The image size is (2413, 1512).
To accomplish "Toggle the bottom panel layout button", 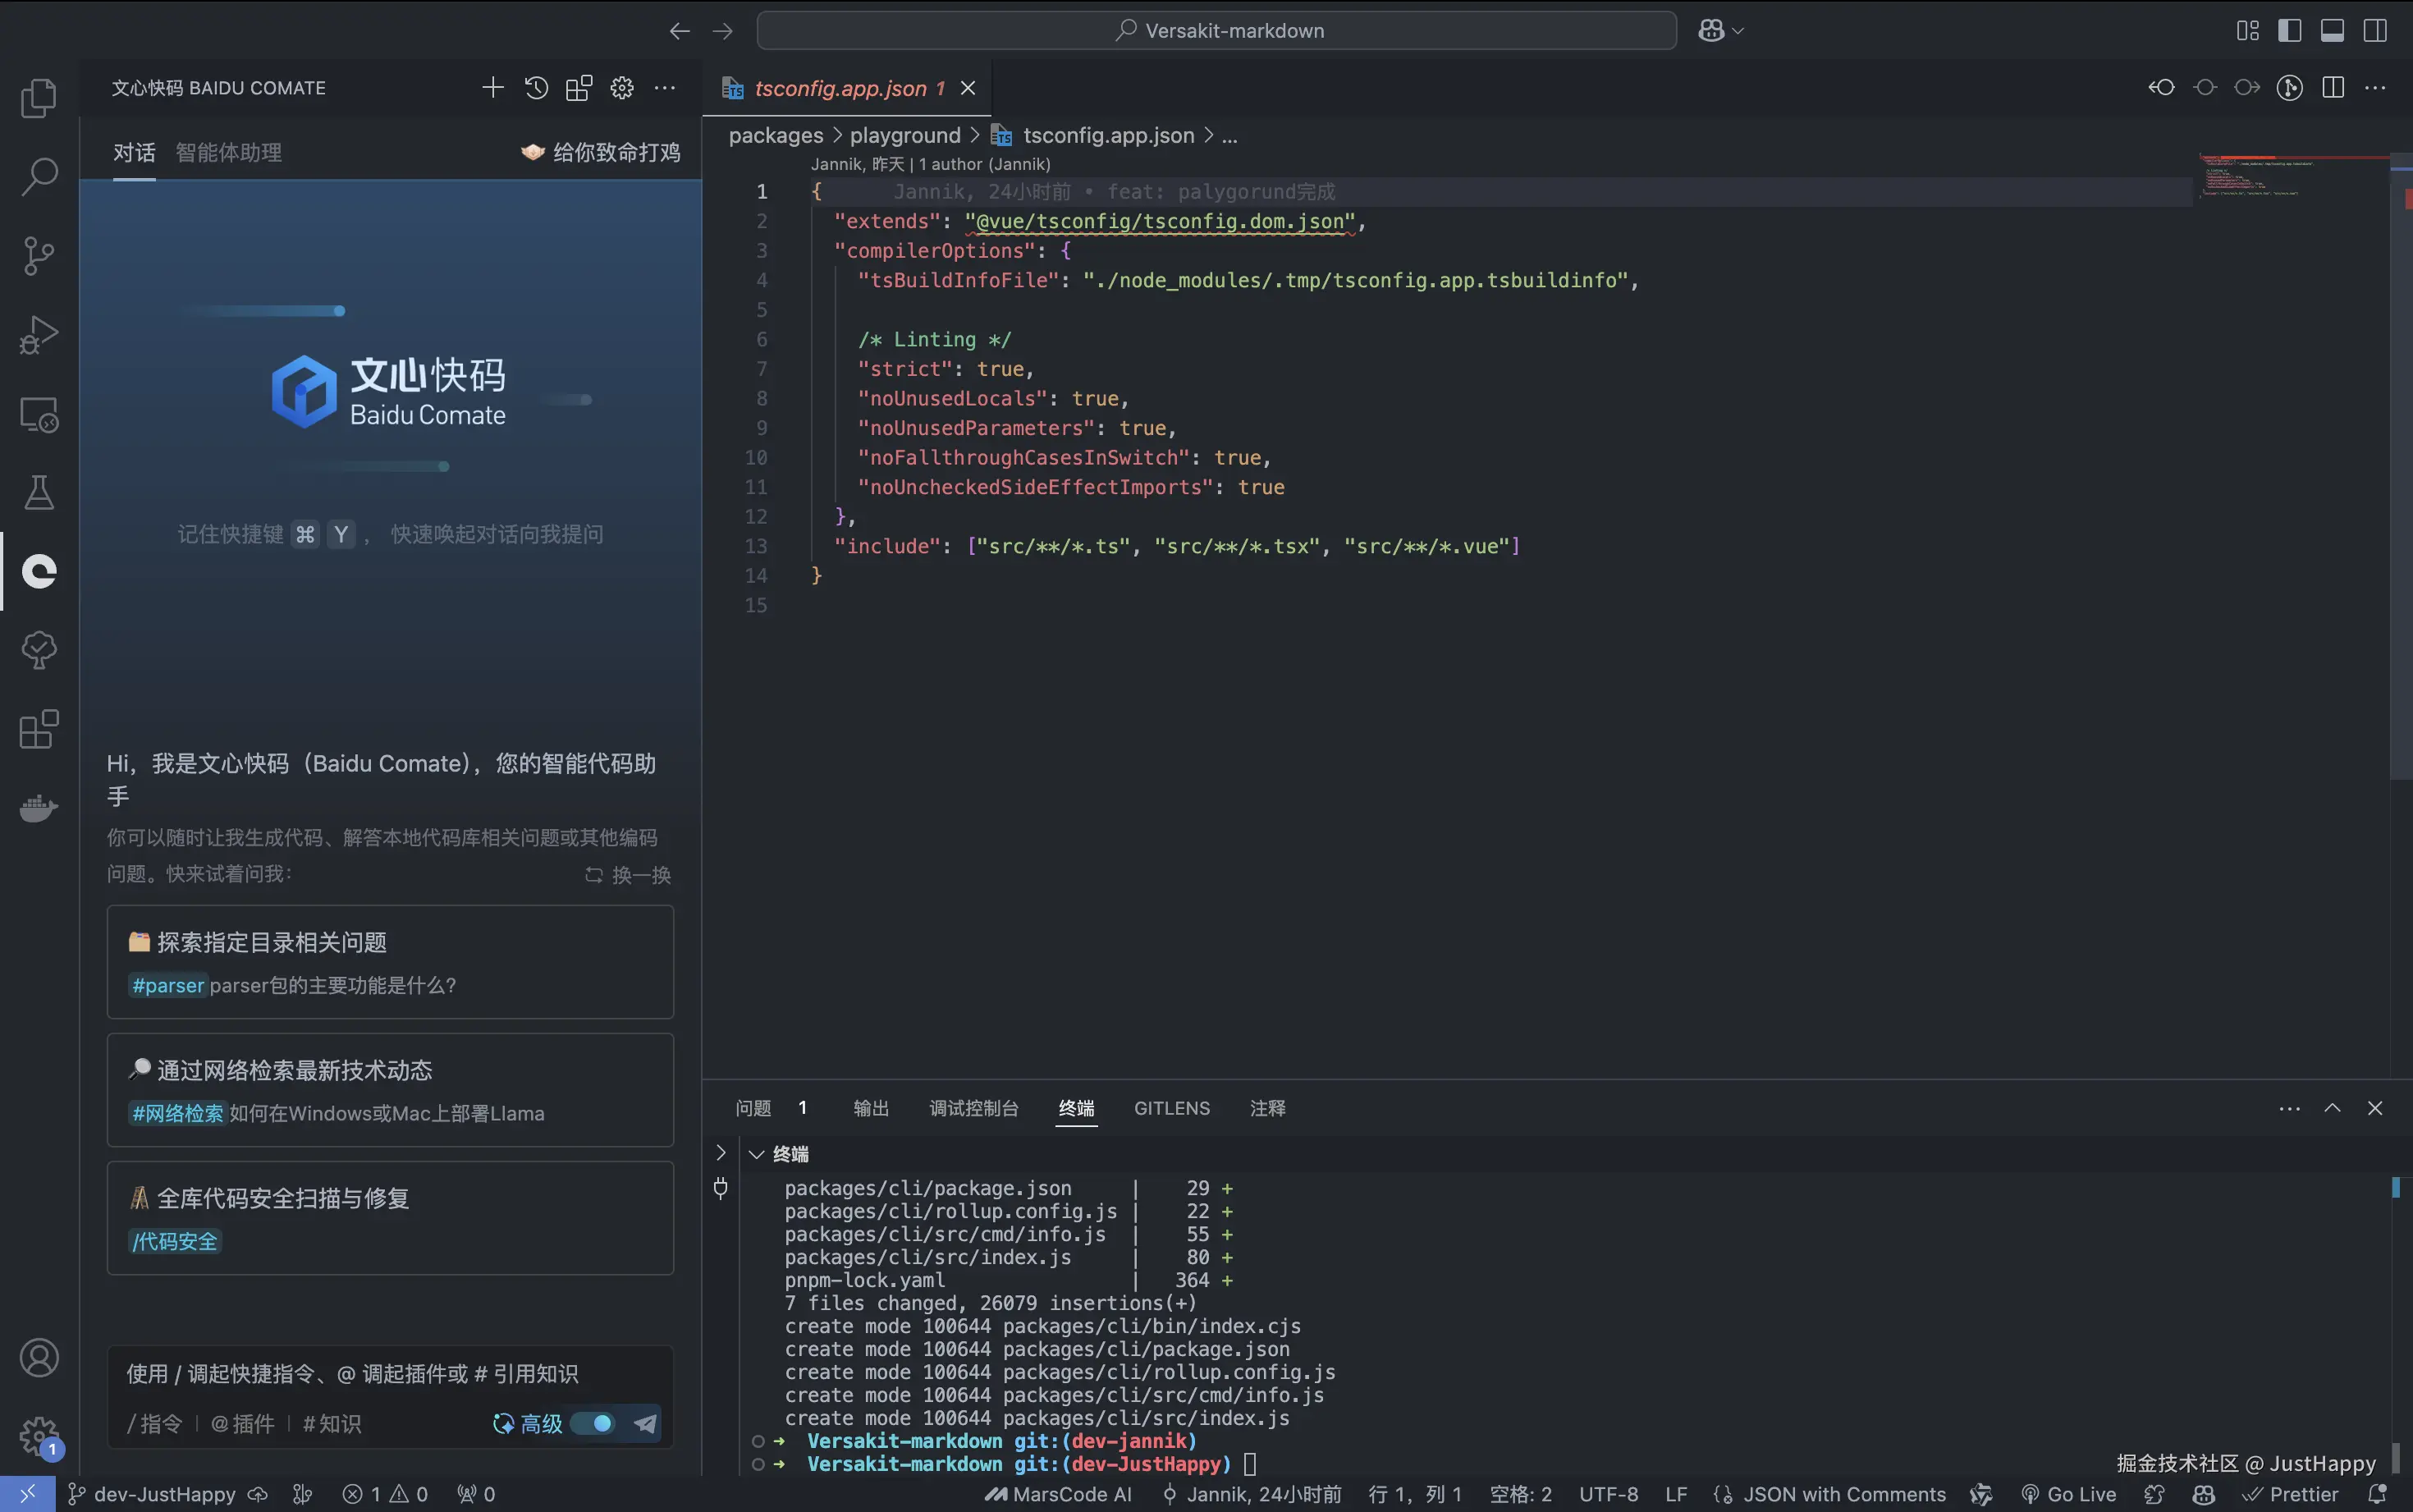I will [x=2332, y=31].
